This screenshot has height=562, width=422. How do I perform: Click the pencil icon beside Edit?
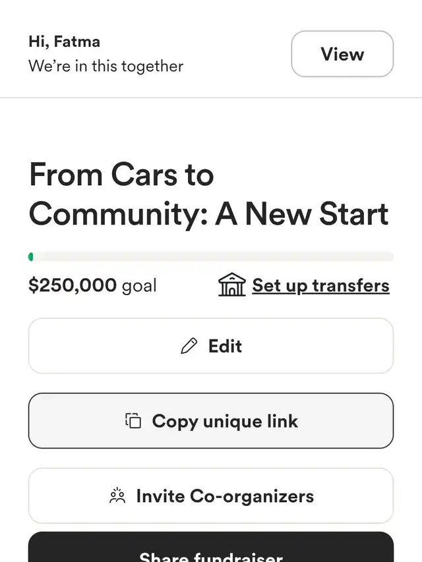[189, 346]
